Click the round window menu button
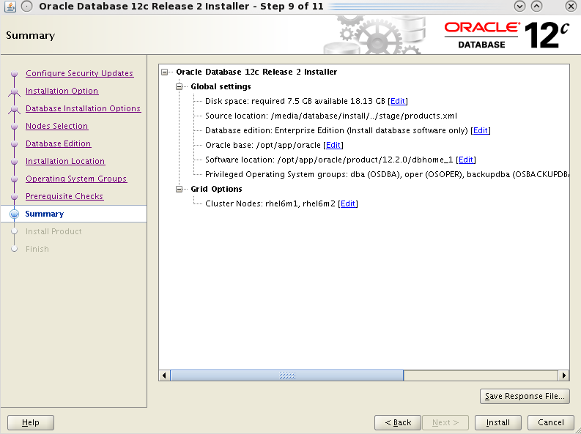The width and height of the screenshot is (581, 434). (x=26, y=7)
